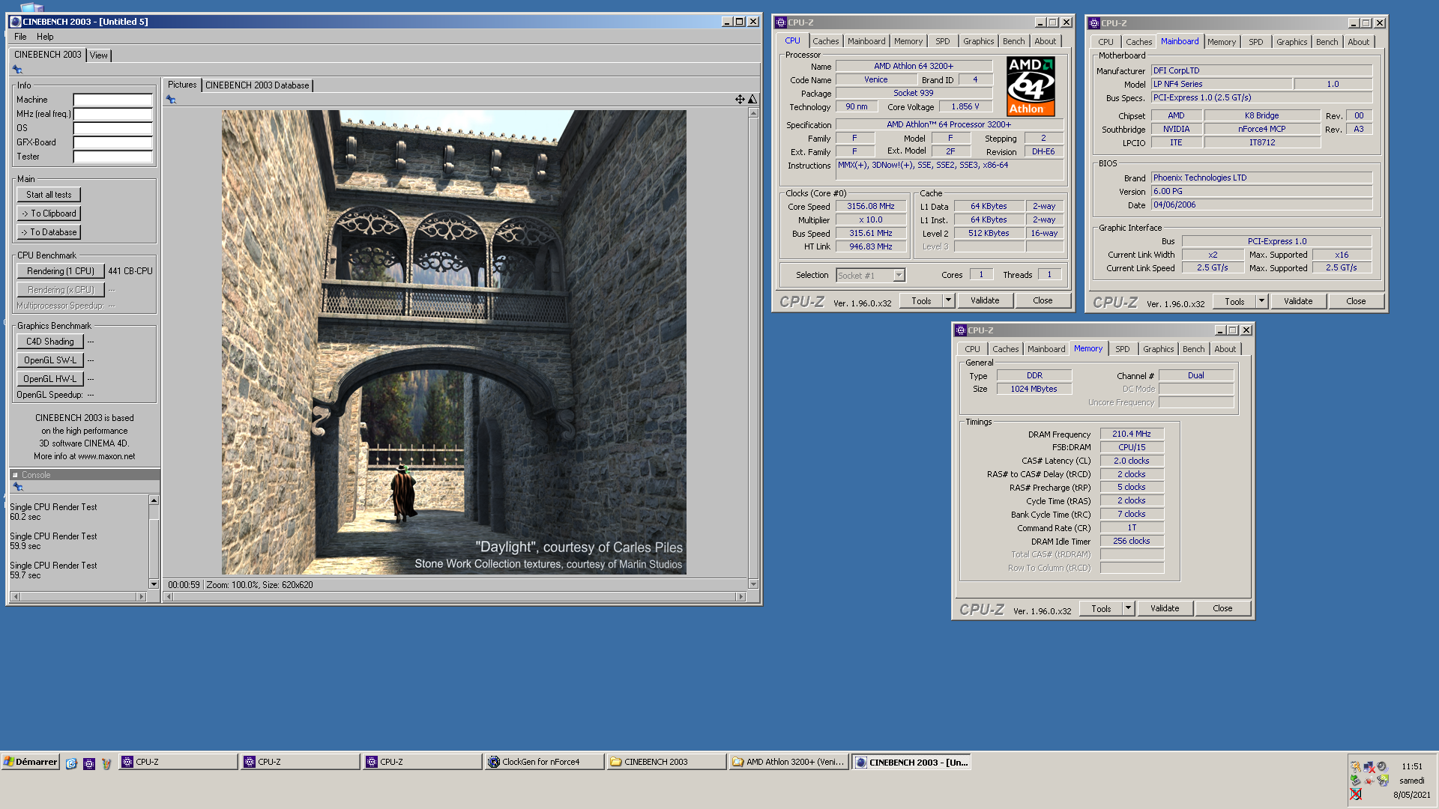This screenshot has height=809, width=1439.
Task: Click the third quick launch icon next to CPU-Z
Action: [106, 763]
